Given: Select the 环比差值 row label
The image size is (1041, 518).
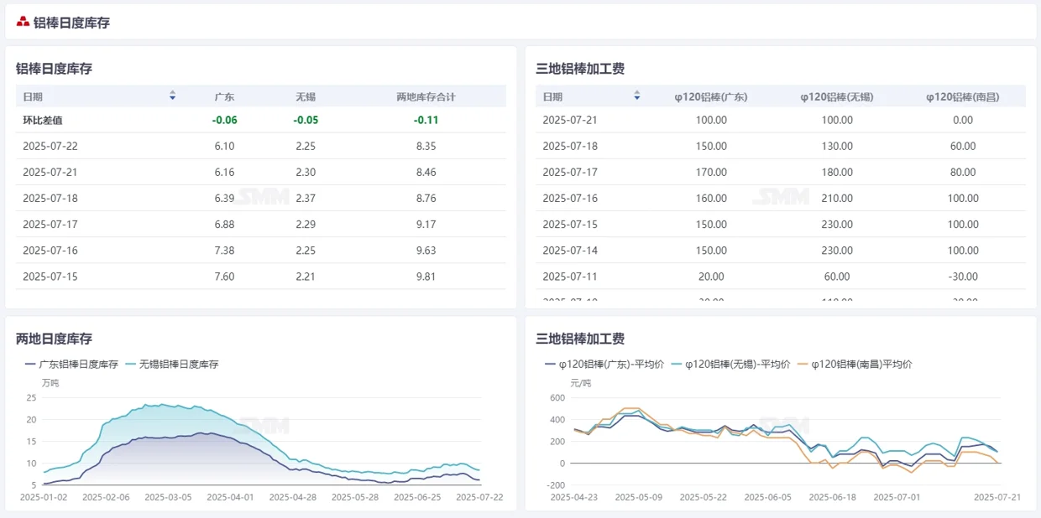Looking at the screenshot, I should tap(42, 120).
